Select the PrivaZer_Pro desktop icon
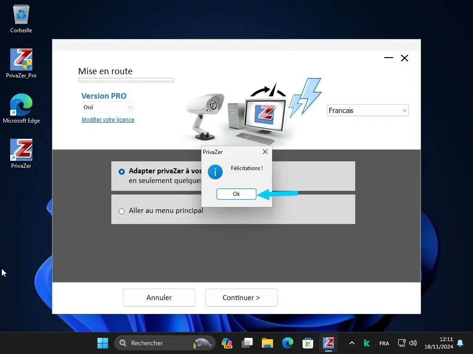473x354 pixels. [x=21, y=64]
